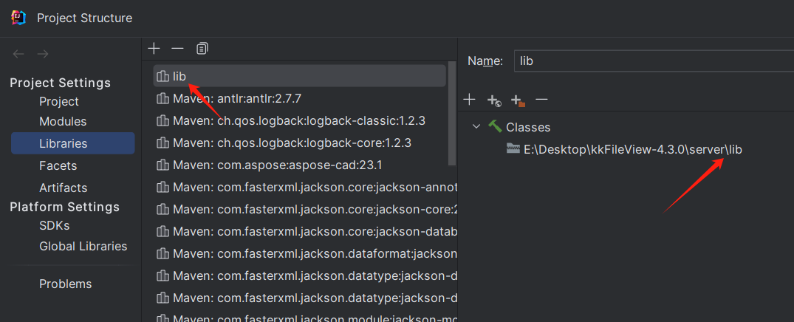The image size is (794, 322).
Task: Click the folder icon before server\lib path
Action: pyautogui.click(x=513, y=149)
